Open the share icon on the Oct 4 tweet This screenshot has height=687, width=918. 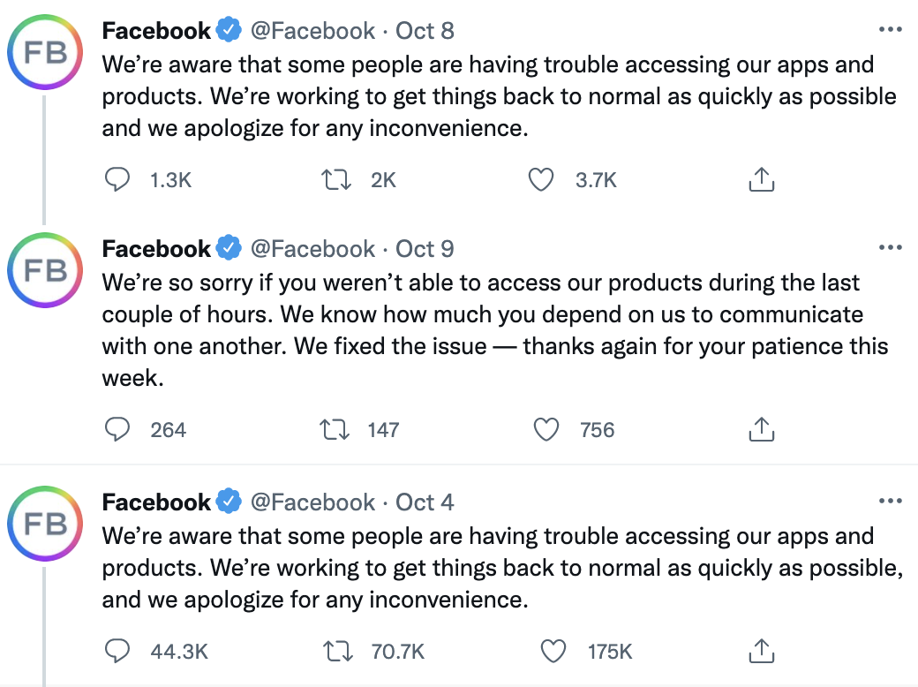[x=761, y=651]
